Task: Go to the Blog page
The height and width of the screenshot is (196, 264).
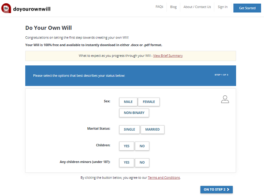Action: [173, 7]
